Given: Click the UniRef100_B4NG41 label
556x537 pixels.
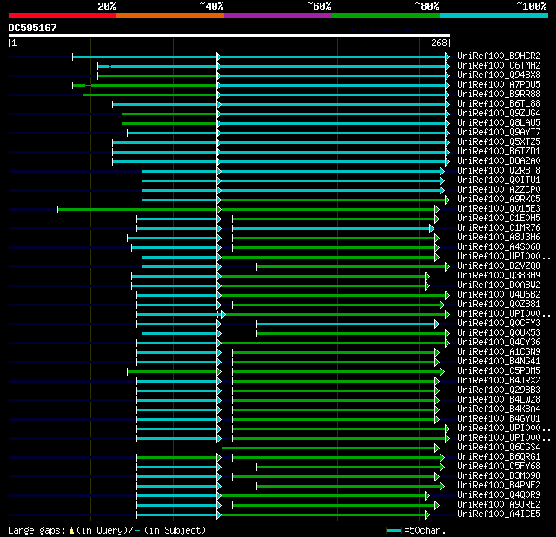Looking at the screenshot, I should coord(499,362).
